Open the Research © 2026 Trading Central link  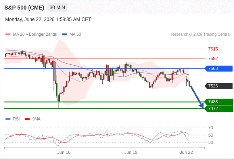[201, 35]
